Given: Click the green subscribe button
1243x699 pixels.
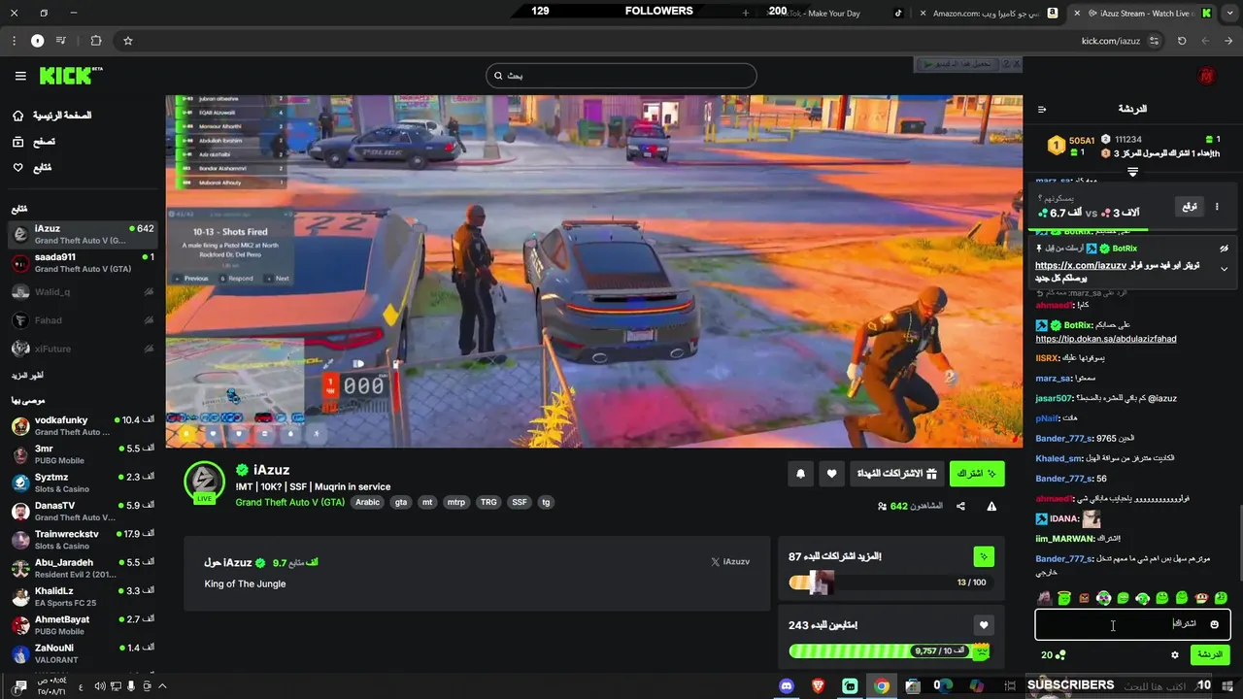Looking at the screenshot, I should (x=977, y=474).
